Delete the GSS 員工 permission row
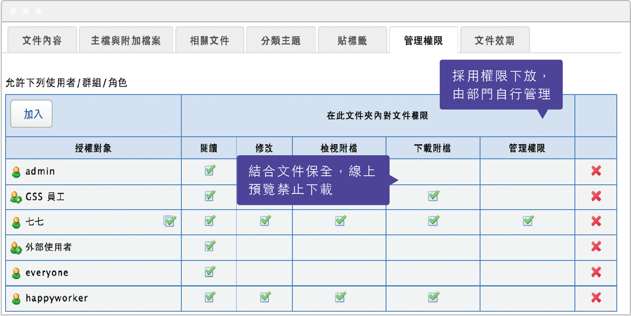The image size is (631, 316). point(596,196)
